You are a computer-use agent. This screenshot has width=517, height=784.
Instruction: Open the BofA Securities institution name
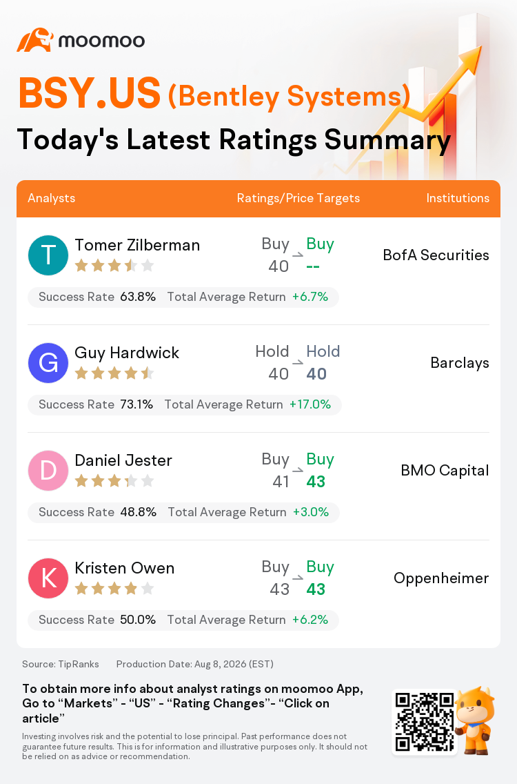[436, 255]
